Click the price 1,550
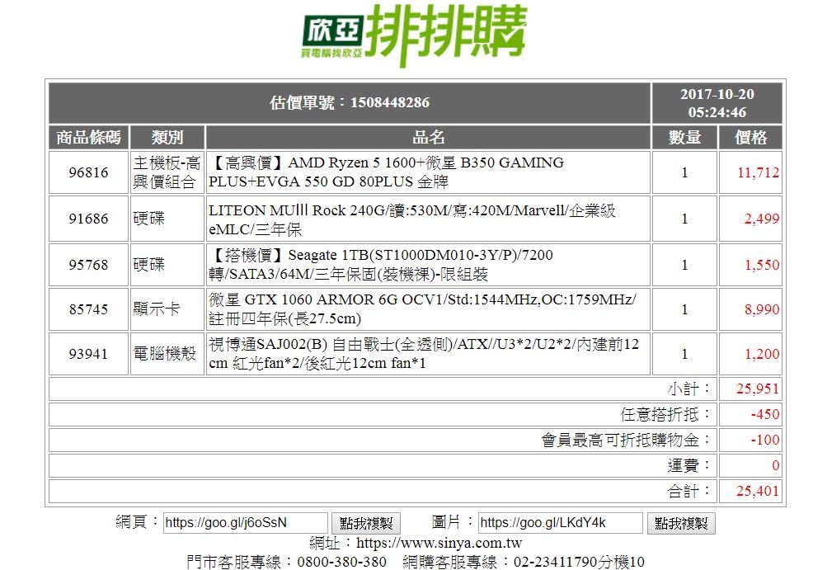 point(762,265)
